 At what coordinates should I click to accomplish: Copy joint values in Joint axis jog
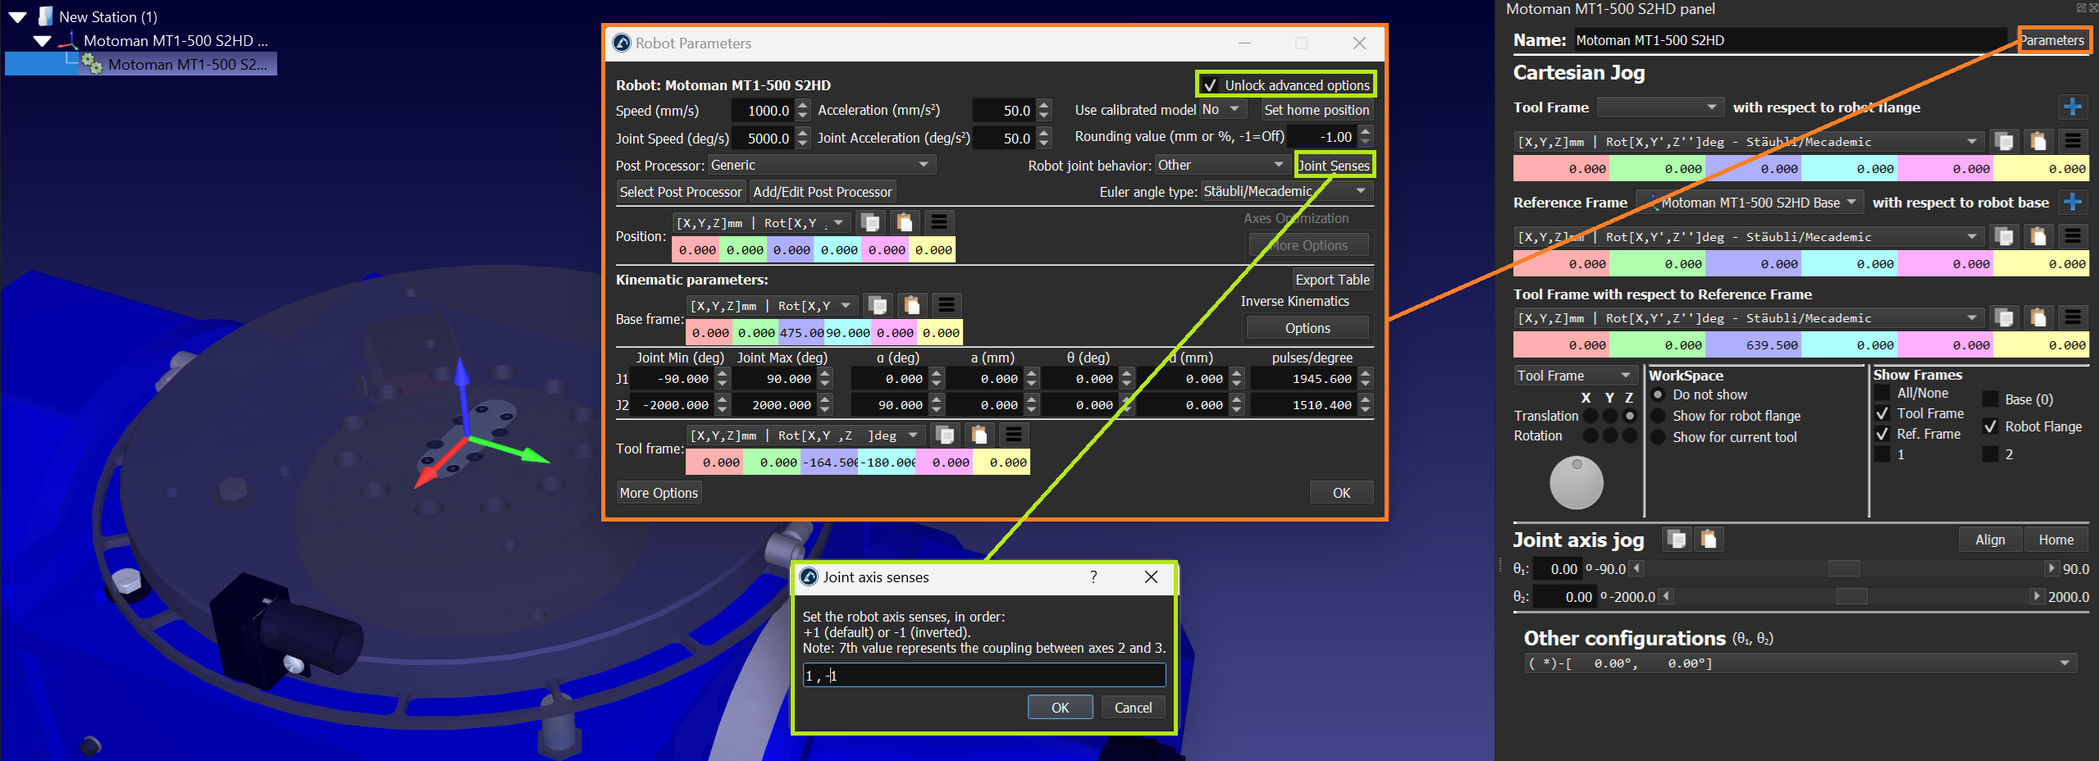click(1677, 539)
